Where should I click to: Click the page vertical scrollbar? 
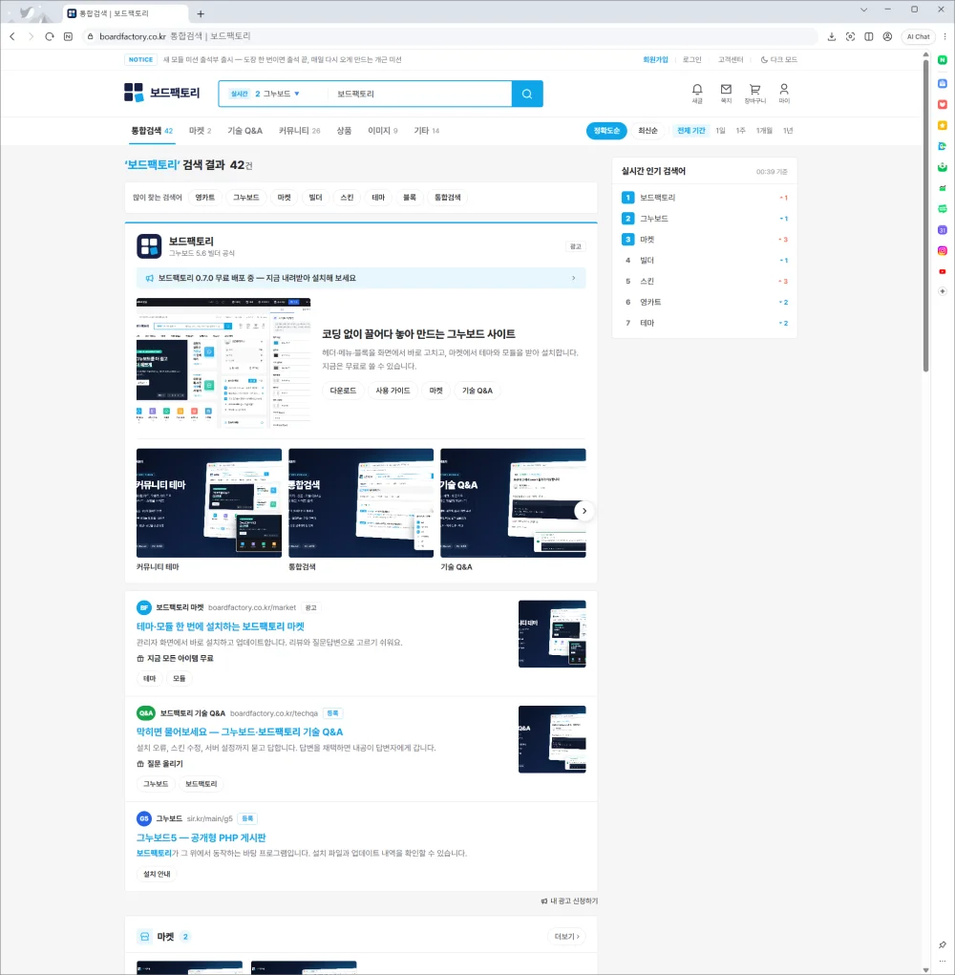925,215
